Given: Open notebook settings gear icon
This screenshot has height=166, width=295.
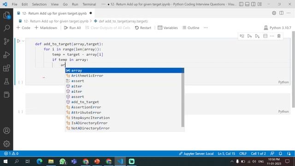Looking at the screenshot, I should (x=274, y=13).
